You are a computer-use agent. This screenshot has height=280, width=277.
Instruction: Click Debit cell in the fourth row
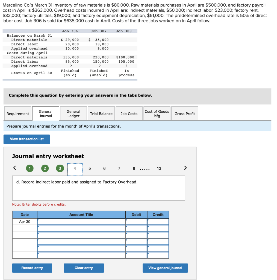[x=136, y=242]
